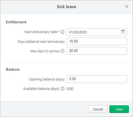Click the Opening balance (days) input

click(x=97, y=79)
